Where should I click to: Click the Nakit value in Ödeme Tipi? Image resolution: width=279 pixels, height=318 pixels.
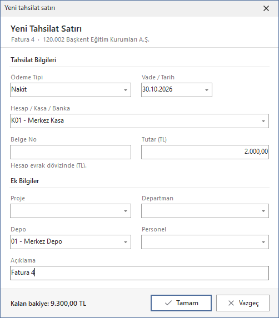pyautogui.click(x=19, y=89)
